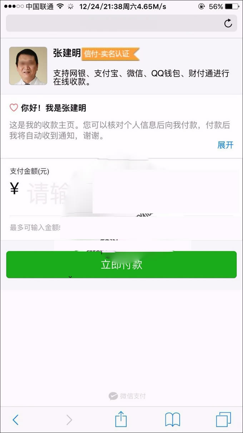Image resolution: width=243 pixels, height=433 pixels.
Task: Go back with the Safari back arrow
Action: point(15,420)
